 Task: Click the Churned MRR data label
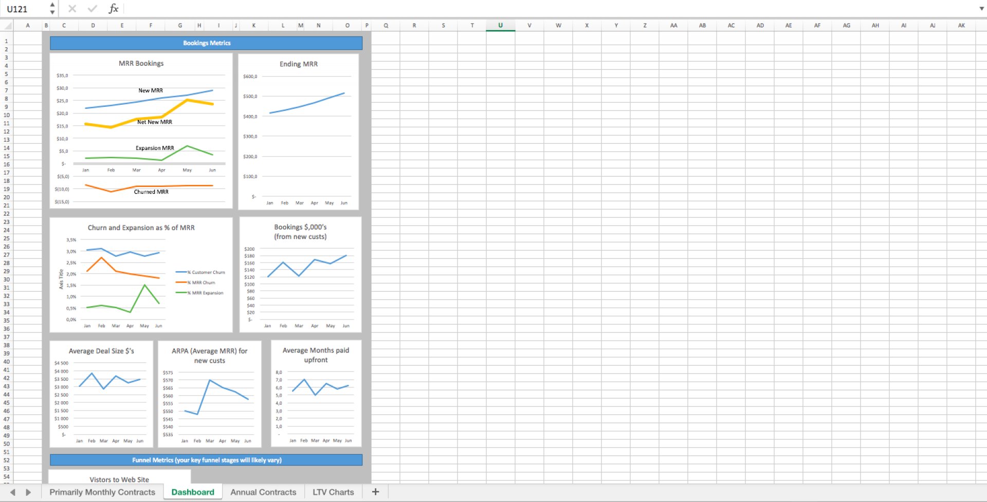click(x=151, y=192)
